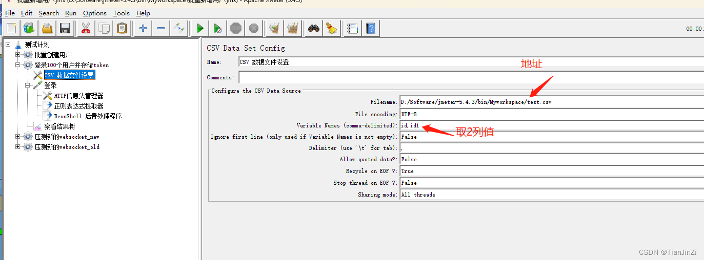Open the Recycle on EOF True combo
This screenshot has height=260, width=704.
click(x=552, y=171)
